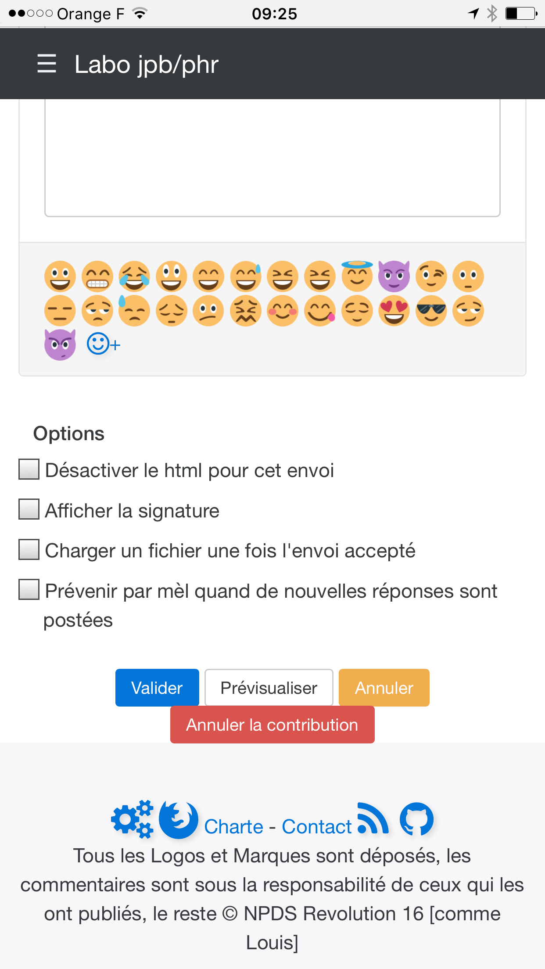Insert the winking face emoji
This screenshot has width=545, height=969.
431,276
